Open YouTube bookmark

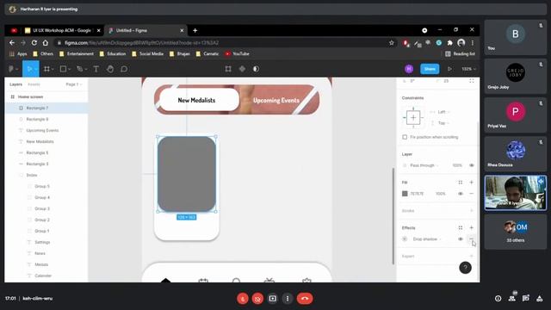pyautogui.click(x=238, y=53)
